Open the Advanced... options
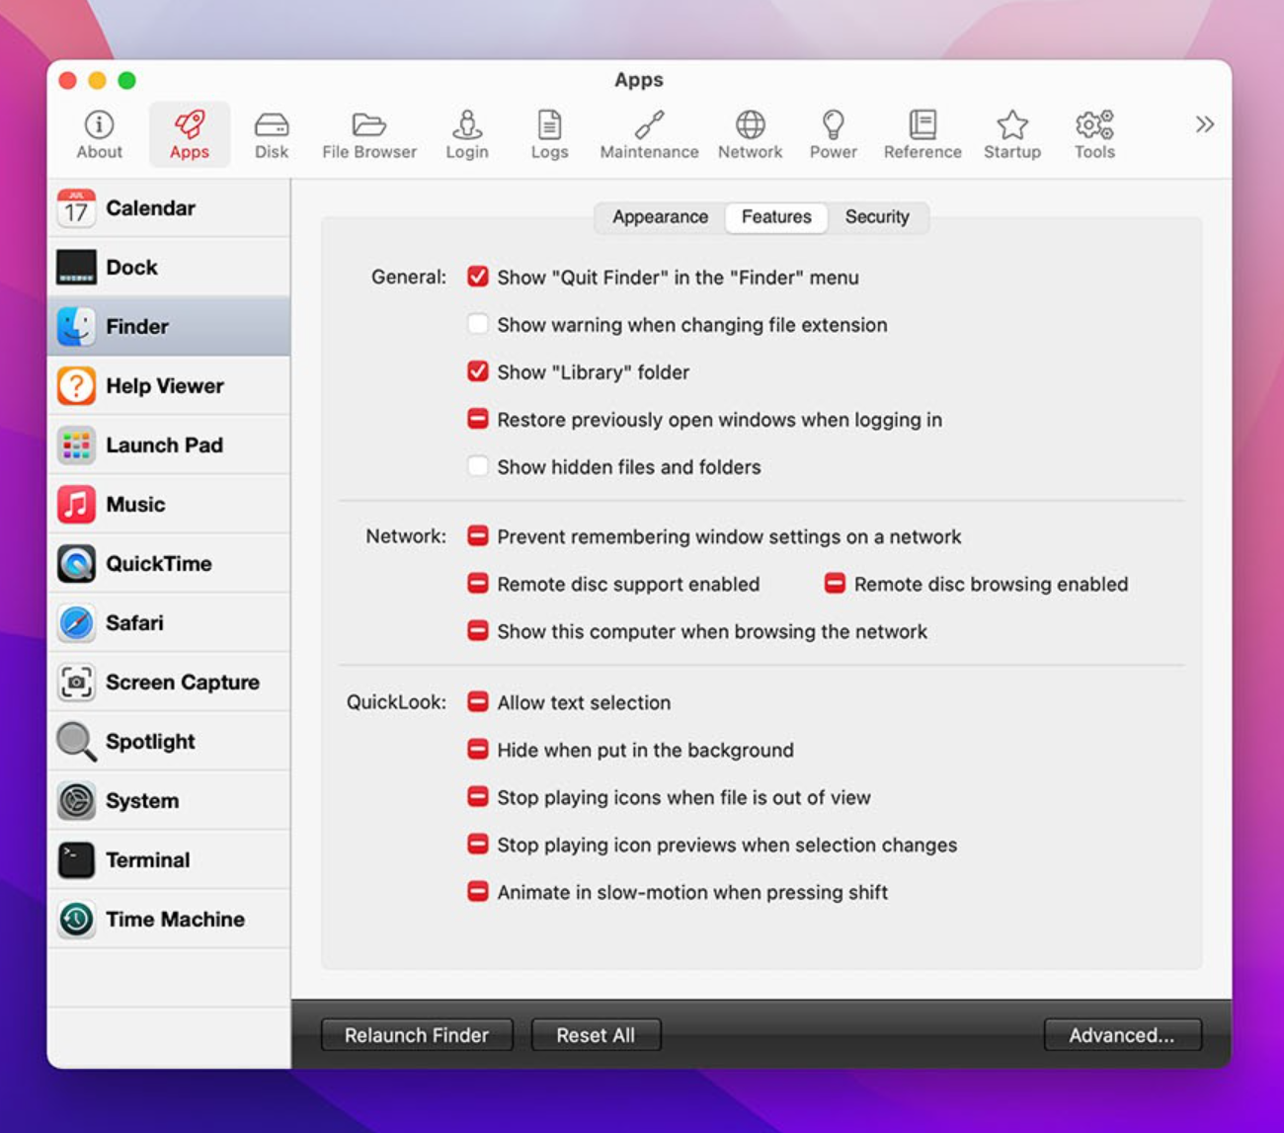Image resolution: width=1284 pixels, height=1133 pixels. tap(1122, 1035)
